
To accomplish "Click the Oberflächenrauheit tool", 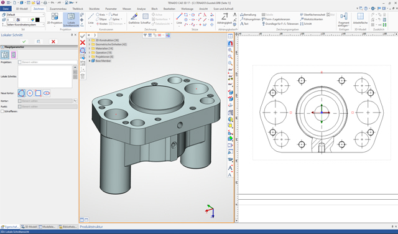I will pos(312,15).
